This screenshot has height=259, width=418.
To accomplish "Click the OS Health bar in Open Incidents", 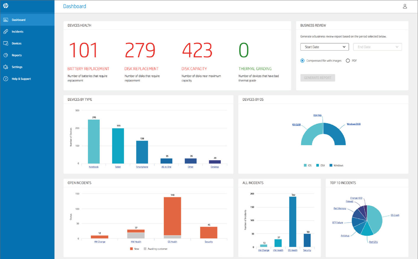I will tap(172, 217).
